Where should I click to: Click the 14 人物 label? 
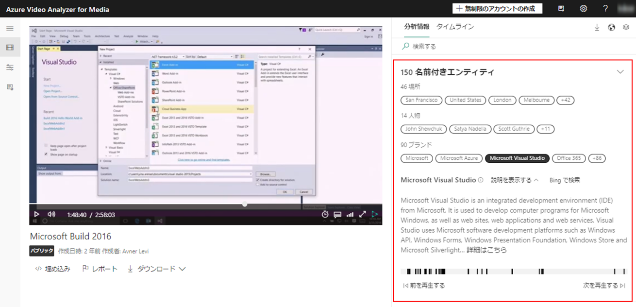(411, 116)
